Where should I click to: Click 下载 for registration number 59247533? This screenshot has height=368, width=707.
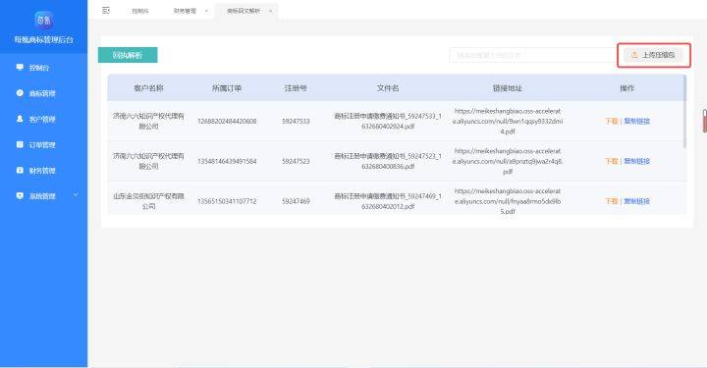tap(612, 121)
